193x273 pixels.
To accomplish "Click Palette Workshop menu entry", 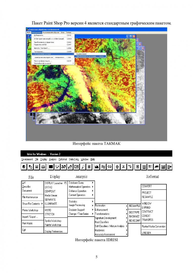I will click(53, 225).
